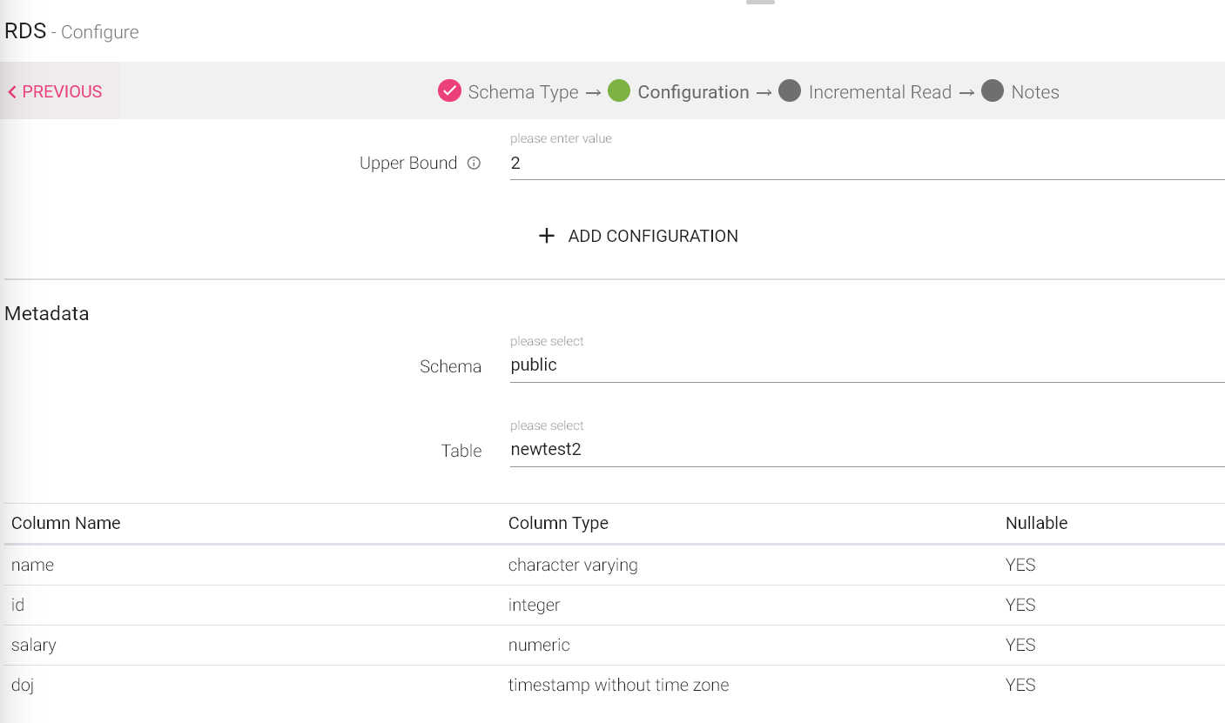1225x723 pixels.
Task: Select the Incremental Read step label
Action: pos(879,92)
